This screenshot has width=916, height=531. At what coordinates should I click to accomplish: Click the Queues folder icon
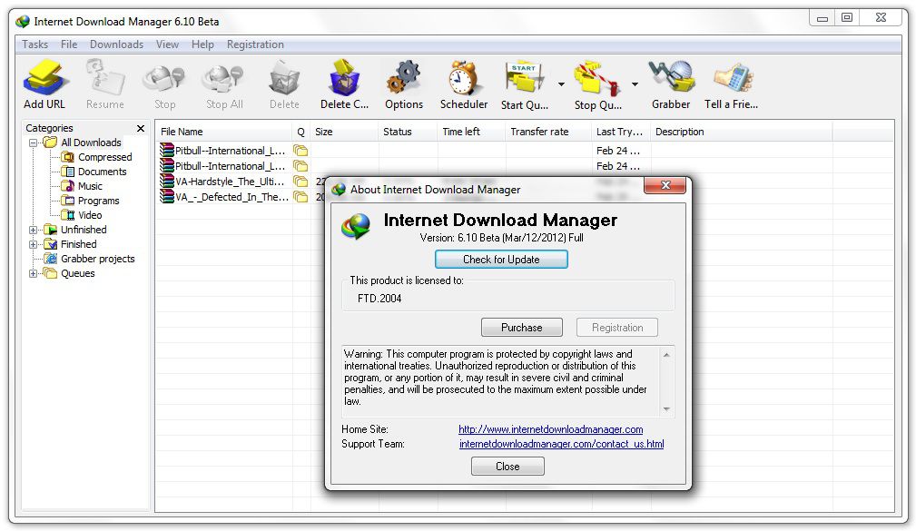(51, 273)
